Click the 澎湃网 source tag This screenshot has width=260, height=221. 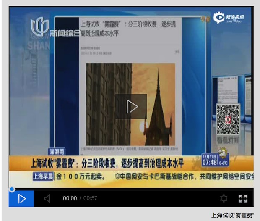57,152
